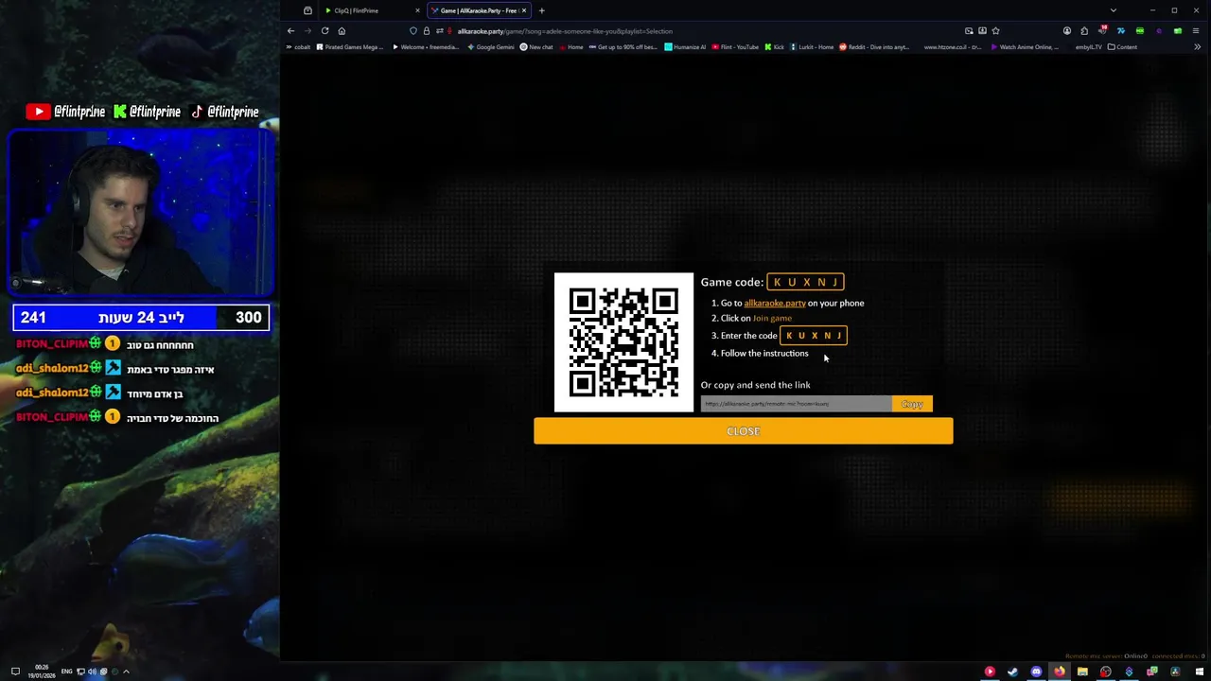Open the volume speaker tray icon
1211x681 pixels.
[93, 672]
